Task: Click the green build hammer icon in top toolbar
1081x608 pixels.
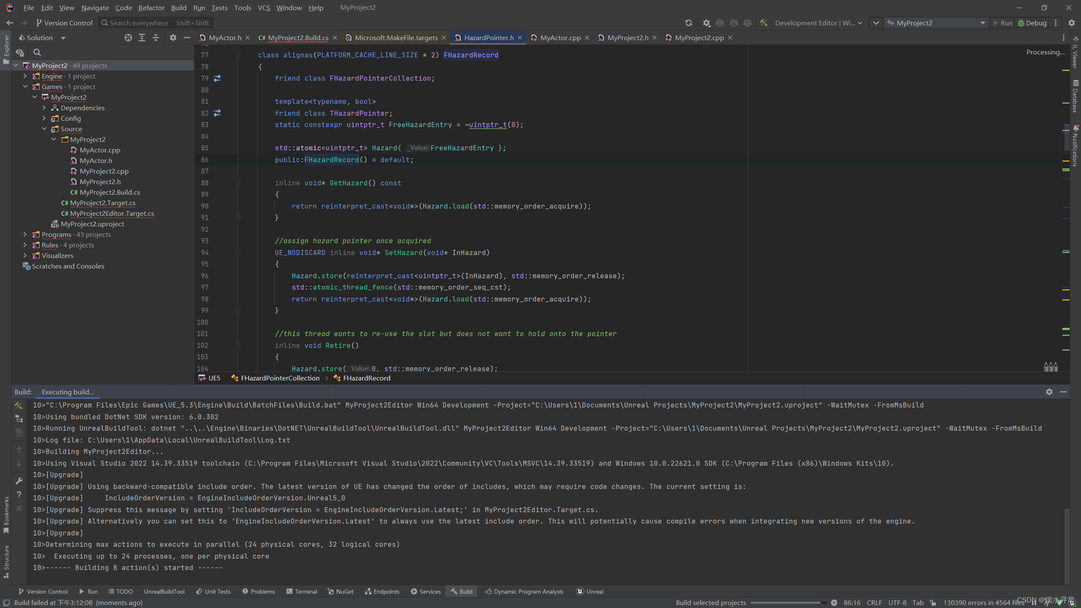Action: pyautogui.click(x=763, y=23)
